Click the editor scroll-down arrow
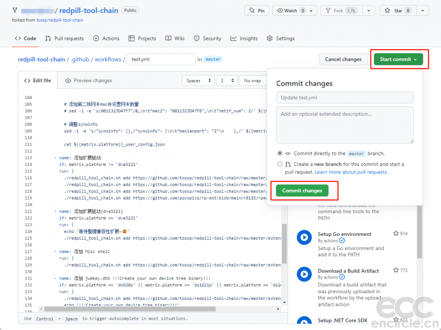 pyautogui.click(x=284, y=303)
